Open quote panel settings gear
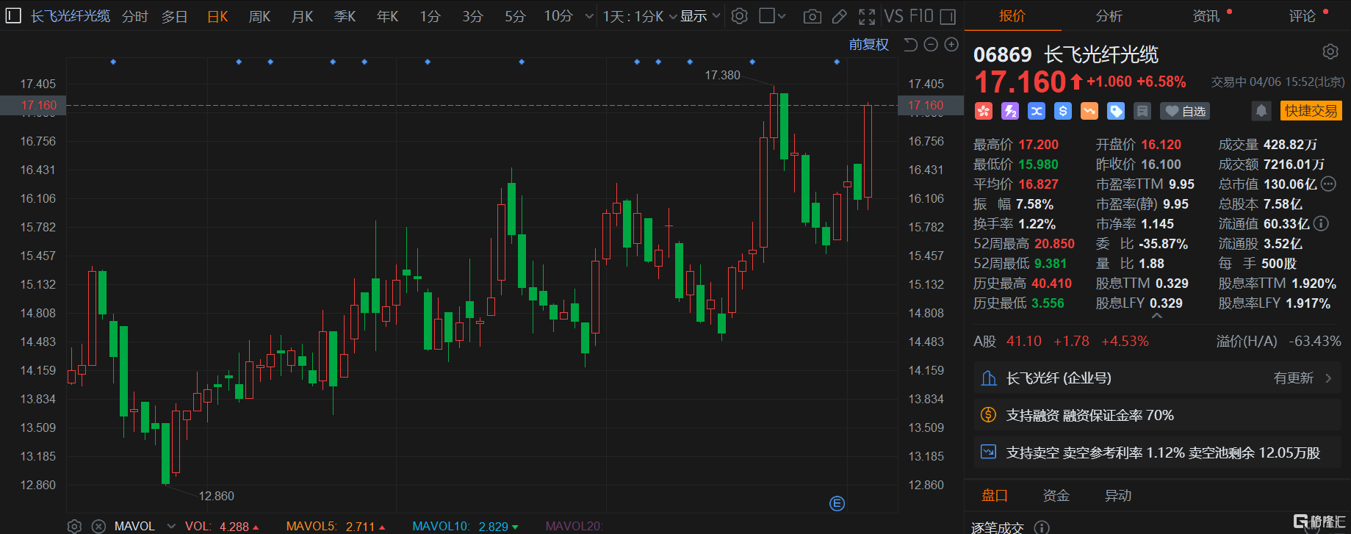Screen dimensions: 1351x534 pyautogui.click(x=1330, y=51)
